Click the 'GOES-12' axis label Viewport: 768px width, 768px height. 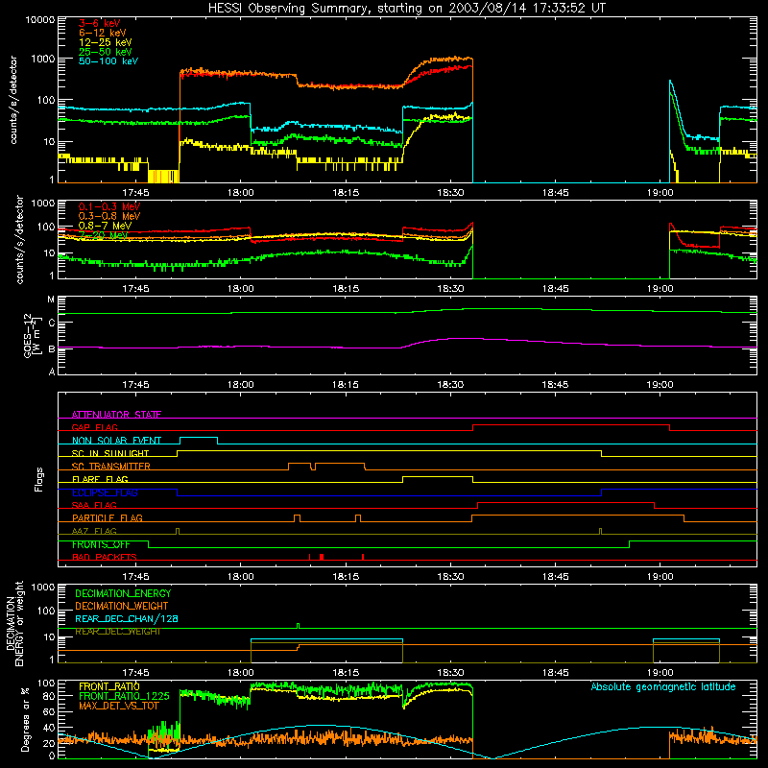pyautogui.click(x=28, y=335)
